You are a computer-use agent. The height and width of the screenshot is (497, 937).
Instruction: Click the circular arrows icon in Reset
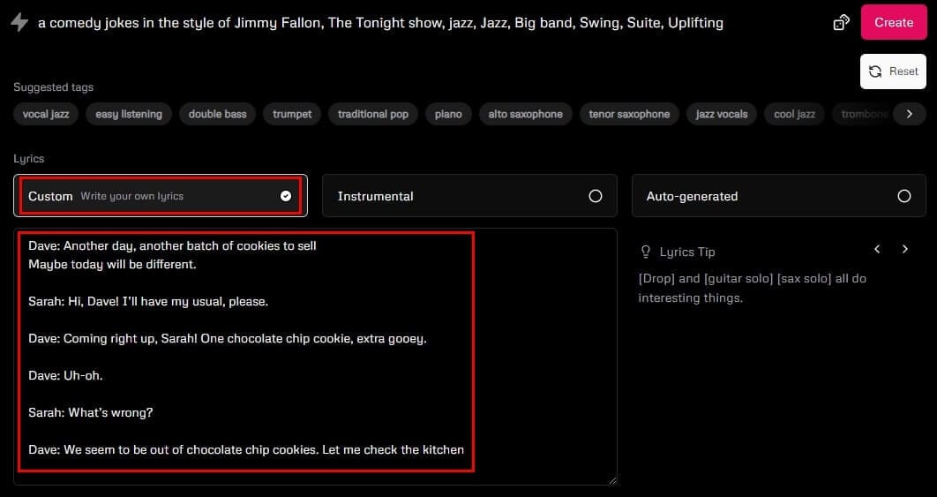(x=875, y=72)
